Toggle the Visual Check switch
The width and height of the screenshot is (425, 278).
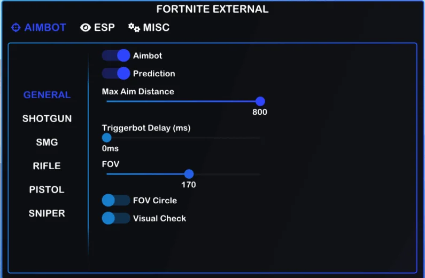116,218
